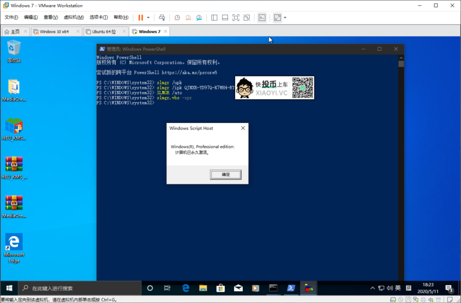The width and height of the screenshot is (461, 303).
Task: Toggle the library sidebar panel
Action: 214,18
